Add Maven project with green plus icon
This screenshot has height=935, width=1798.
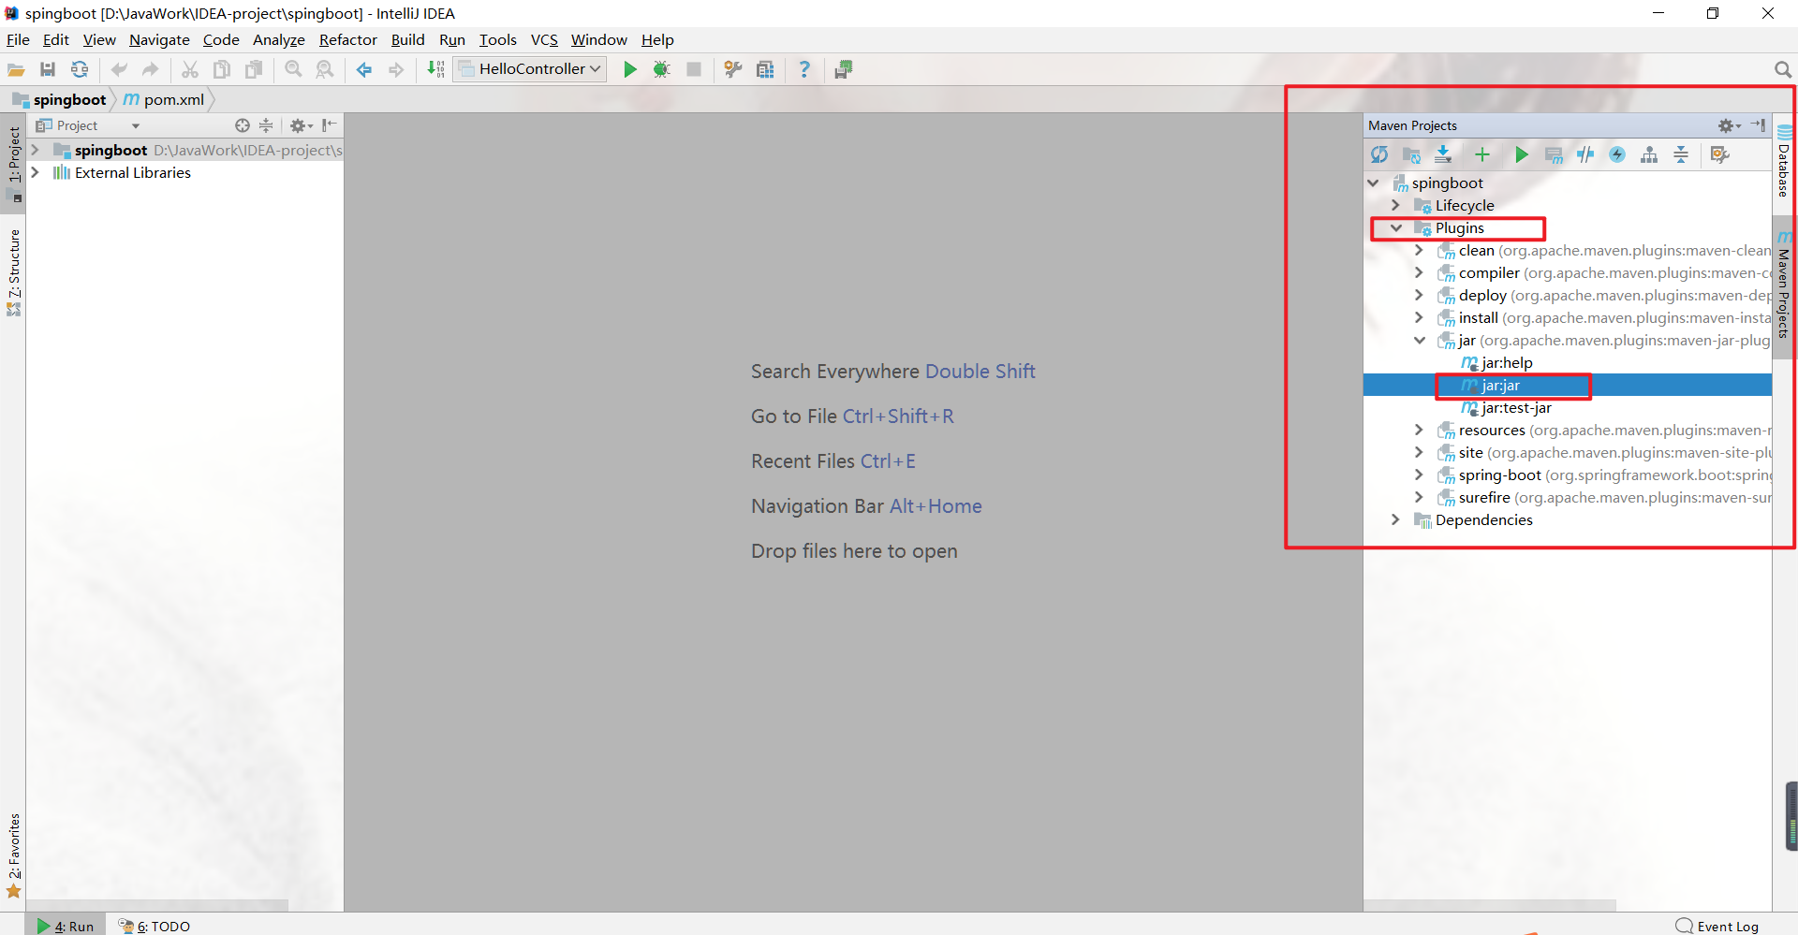click(1482, 154)
